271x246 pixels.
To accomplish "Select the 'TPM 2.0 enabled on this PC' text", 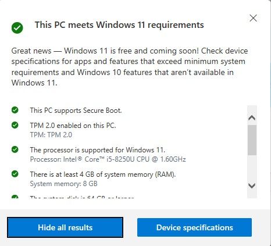I will (x=73, y=126).
